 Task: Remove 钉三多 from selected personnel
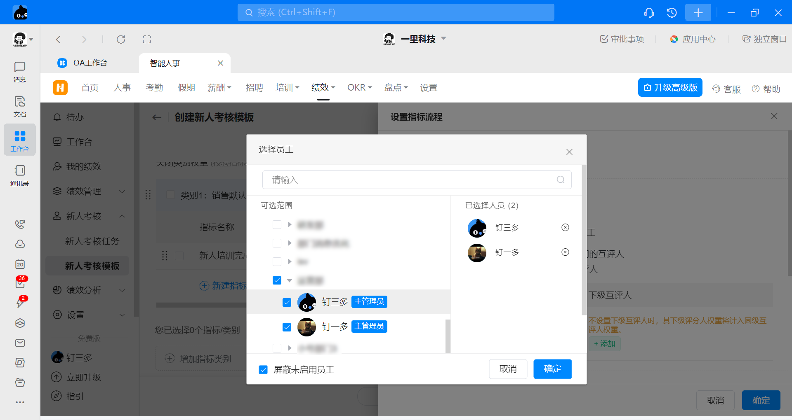pyautogui.click(x=565, y=228)
